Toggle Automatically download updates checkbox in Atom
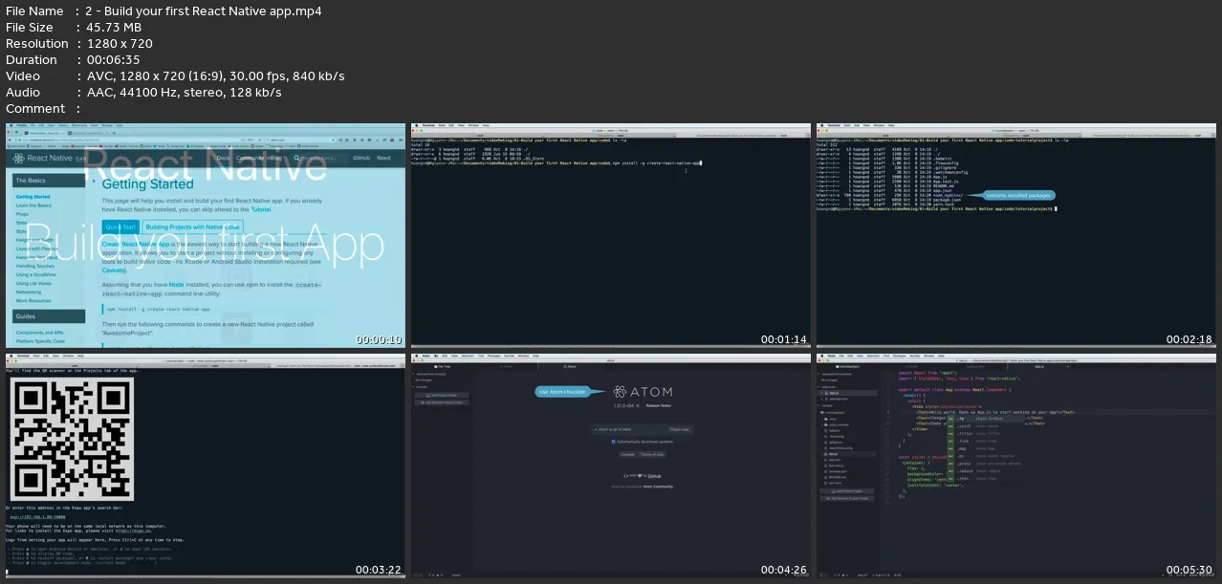 pyautogui.click(x=613, y=442)
